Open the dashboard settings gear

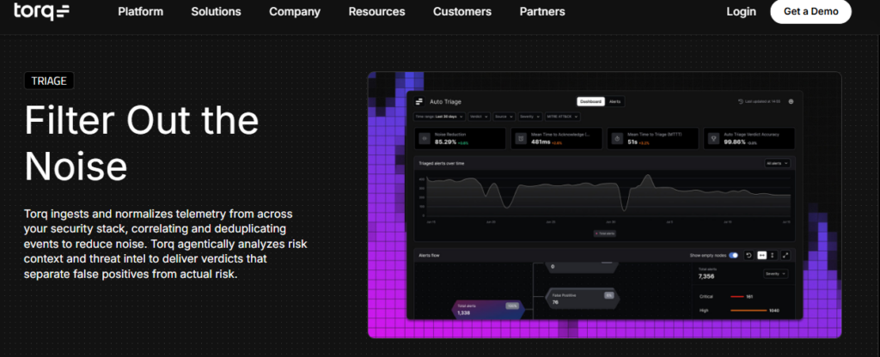pos(791,101)
